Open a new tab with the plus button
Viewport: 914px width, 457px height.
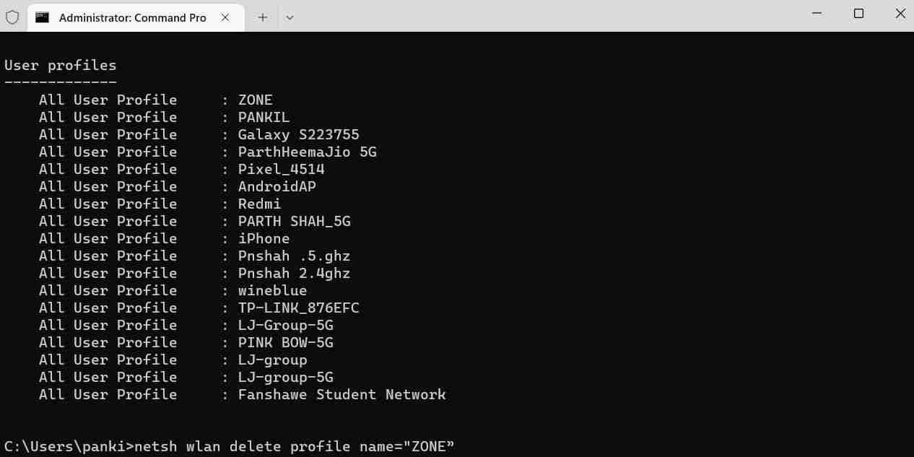[262, 17]
